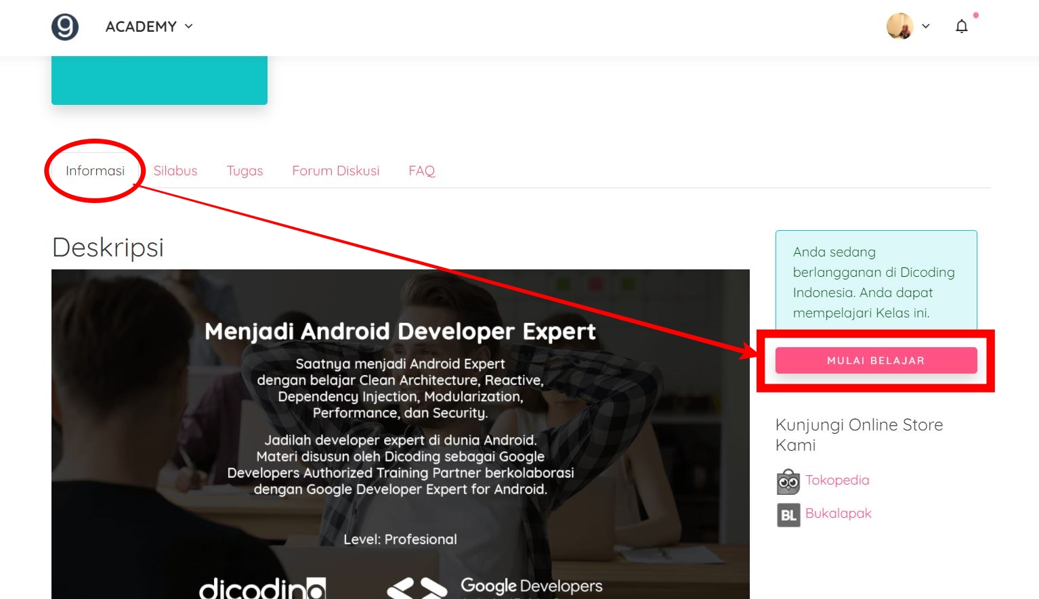Open the profile dropdown chevron
The width and height of the screenshot is (1039, 599).
pos(926,26)
